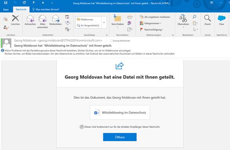The width and height of the screenshot is (230, 150).
Task: Click the link-restriction icon under the document
Action: (x=82, y=127)
